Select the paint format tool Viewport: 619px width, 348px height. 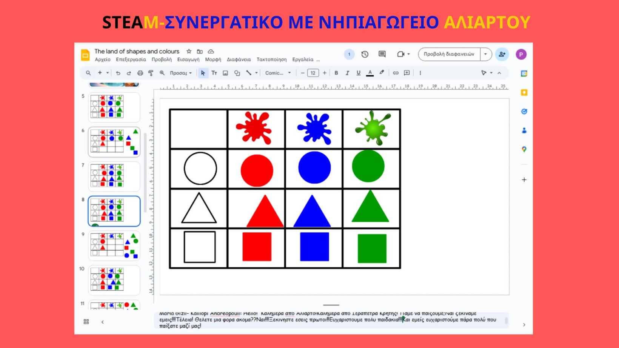[x=151, y=73]
